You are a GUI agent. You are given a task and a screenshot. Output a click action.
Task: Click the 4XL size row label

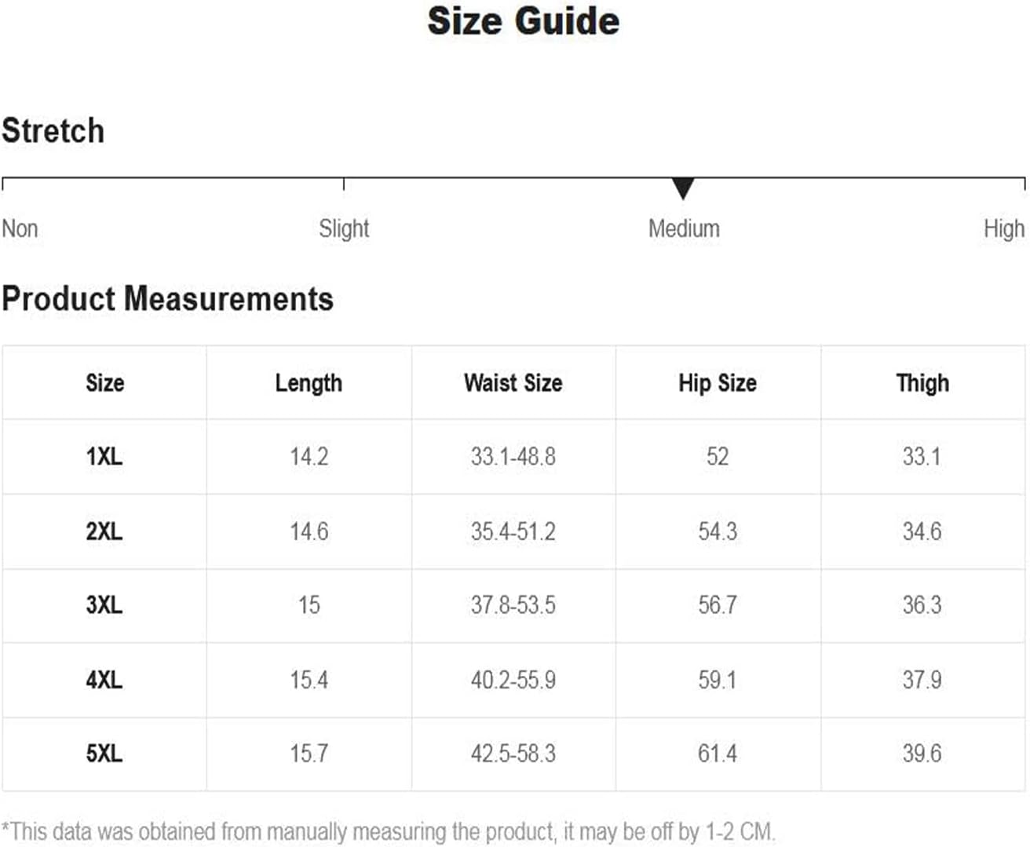(x=104, y=680)
